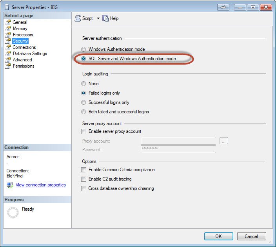Click the proxy Password field

tap(178, 149)
